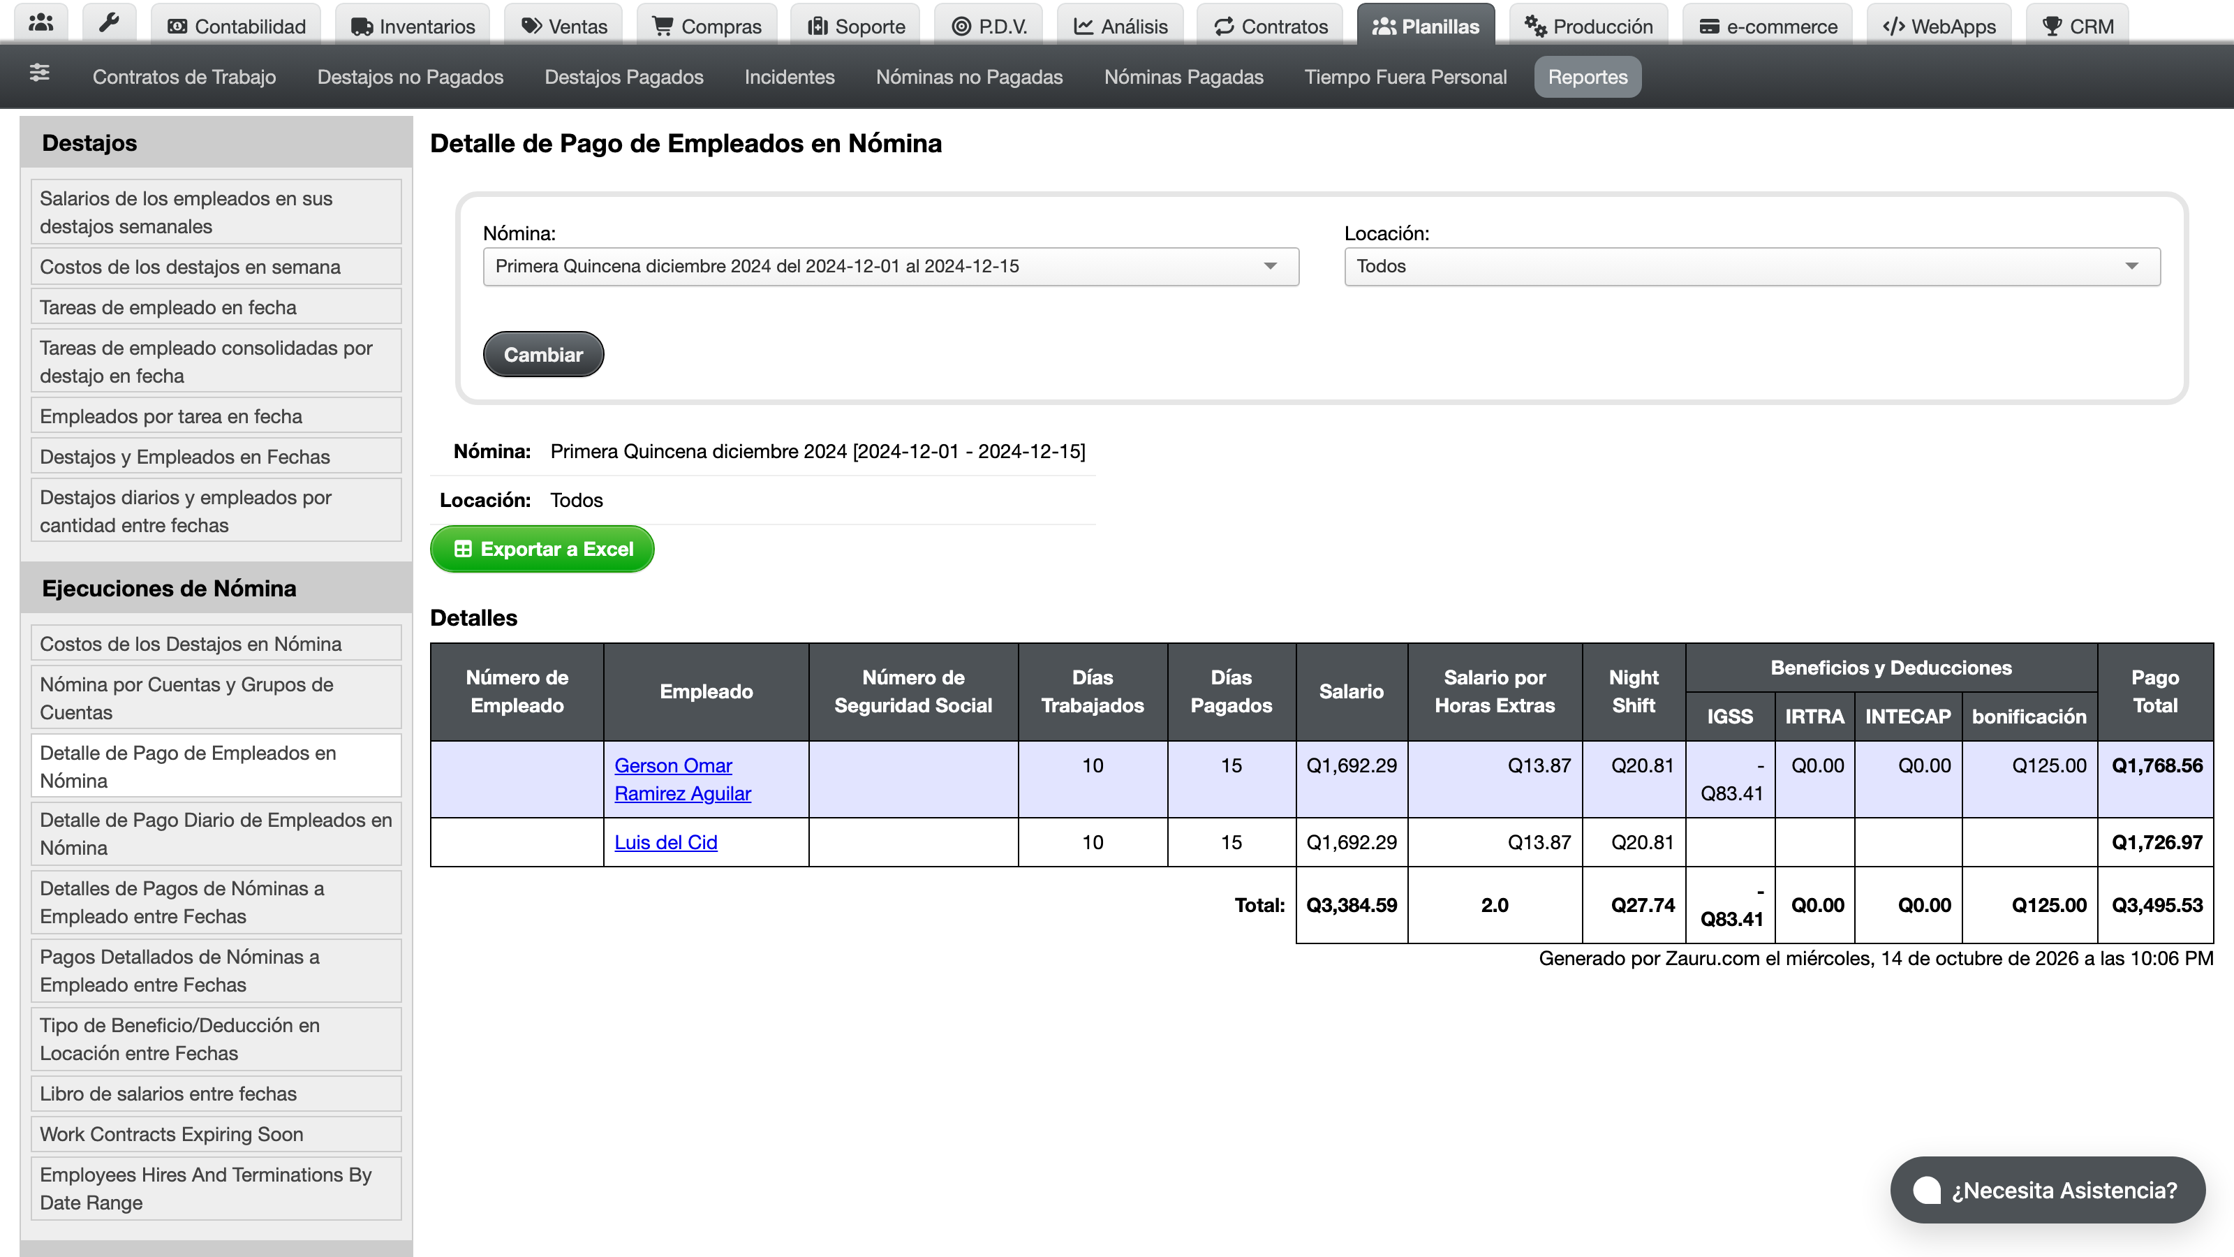Image resolution: width=2234 pixels, height=1257 pixels.
Task: Expand the Locación dropdown
Action: coord(1752,266)
